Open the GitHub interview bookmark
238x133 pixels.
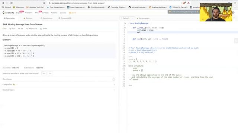[138, 7]
